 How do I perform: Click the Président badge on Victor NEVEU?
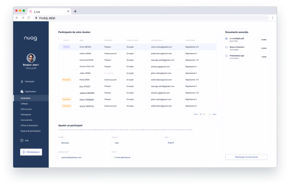pos(66,47)
